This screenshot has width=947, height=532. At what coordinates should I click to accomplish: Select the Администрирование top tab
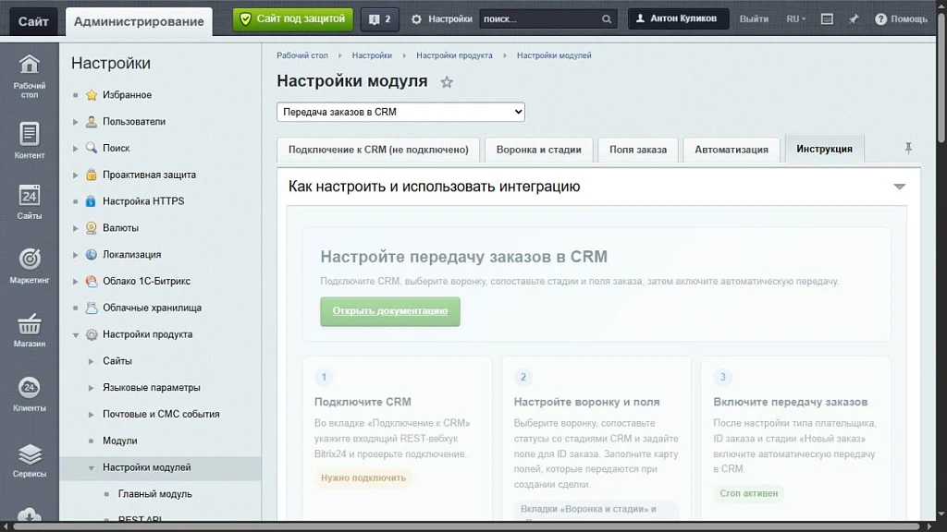tap(139, 22)
